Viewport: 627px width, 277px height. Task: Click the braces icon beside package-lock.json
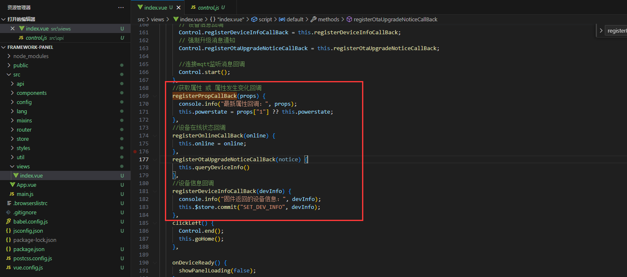click(8, 240)
